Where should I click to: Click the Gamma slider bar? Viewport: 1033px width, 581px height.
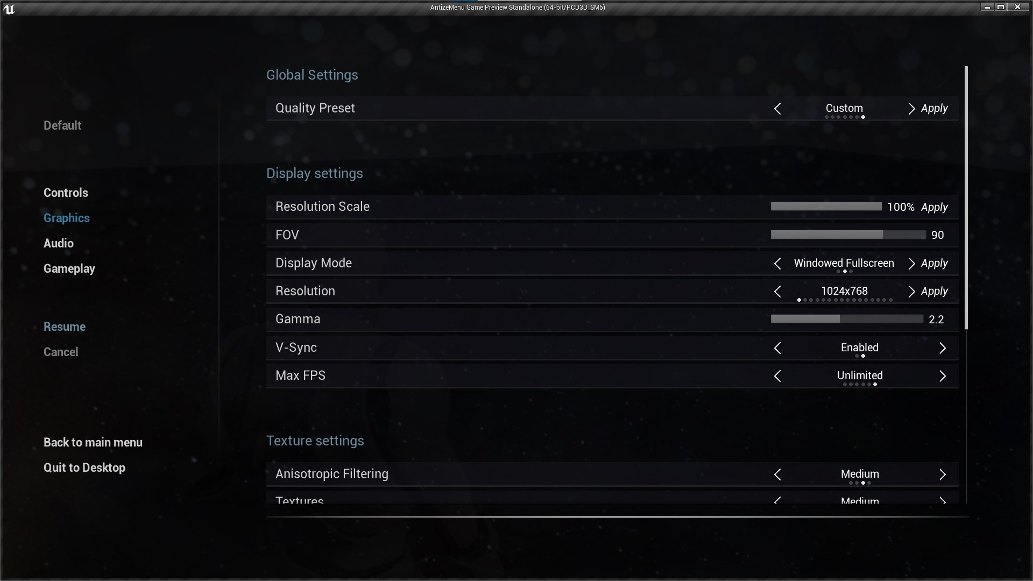846,319
